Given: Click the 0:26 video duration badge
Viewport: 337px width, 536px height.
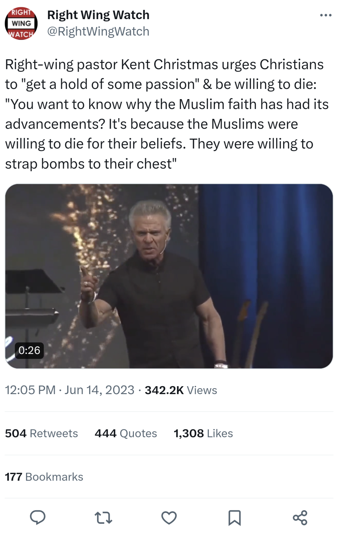Looking at the screenshot, I should [29, 350].
